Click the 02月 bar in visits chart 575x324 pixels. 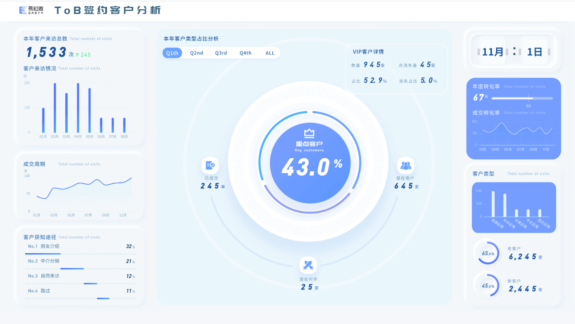point(55,108)
